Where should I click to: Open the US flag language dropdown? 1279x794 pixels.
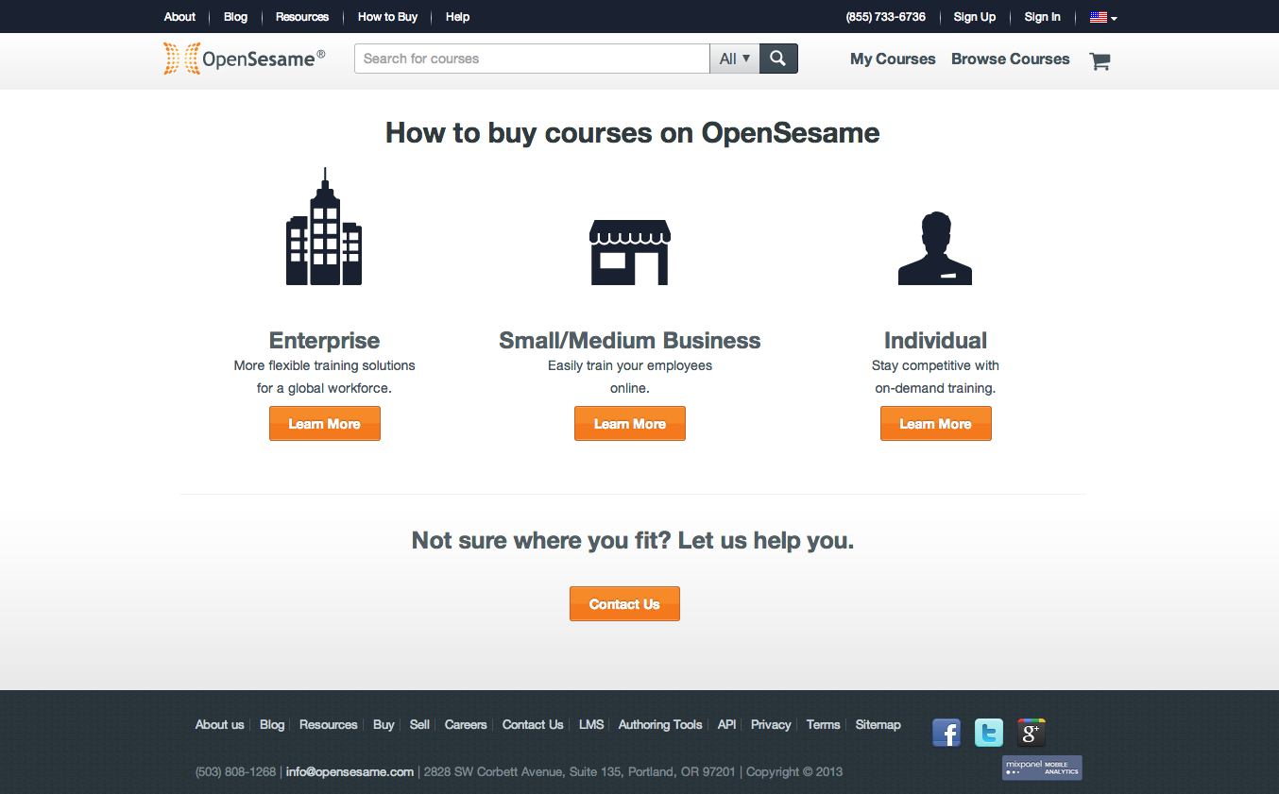1102,17
